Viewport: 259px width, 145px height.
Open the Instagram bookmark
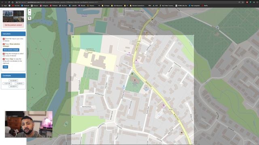(44, 6)
